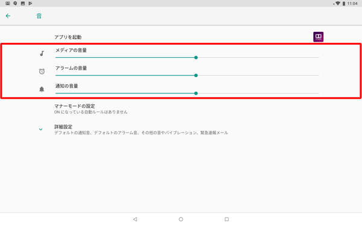Click the notification bell icon
The height and width of the screenshot is (226, 362).
point(42,89)
